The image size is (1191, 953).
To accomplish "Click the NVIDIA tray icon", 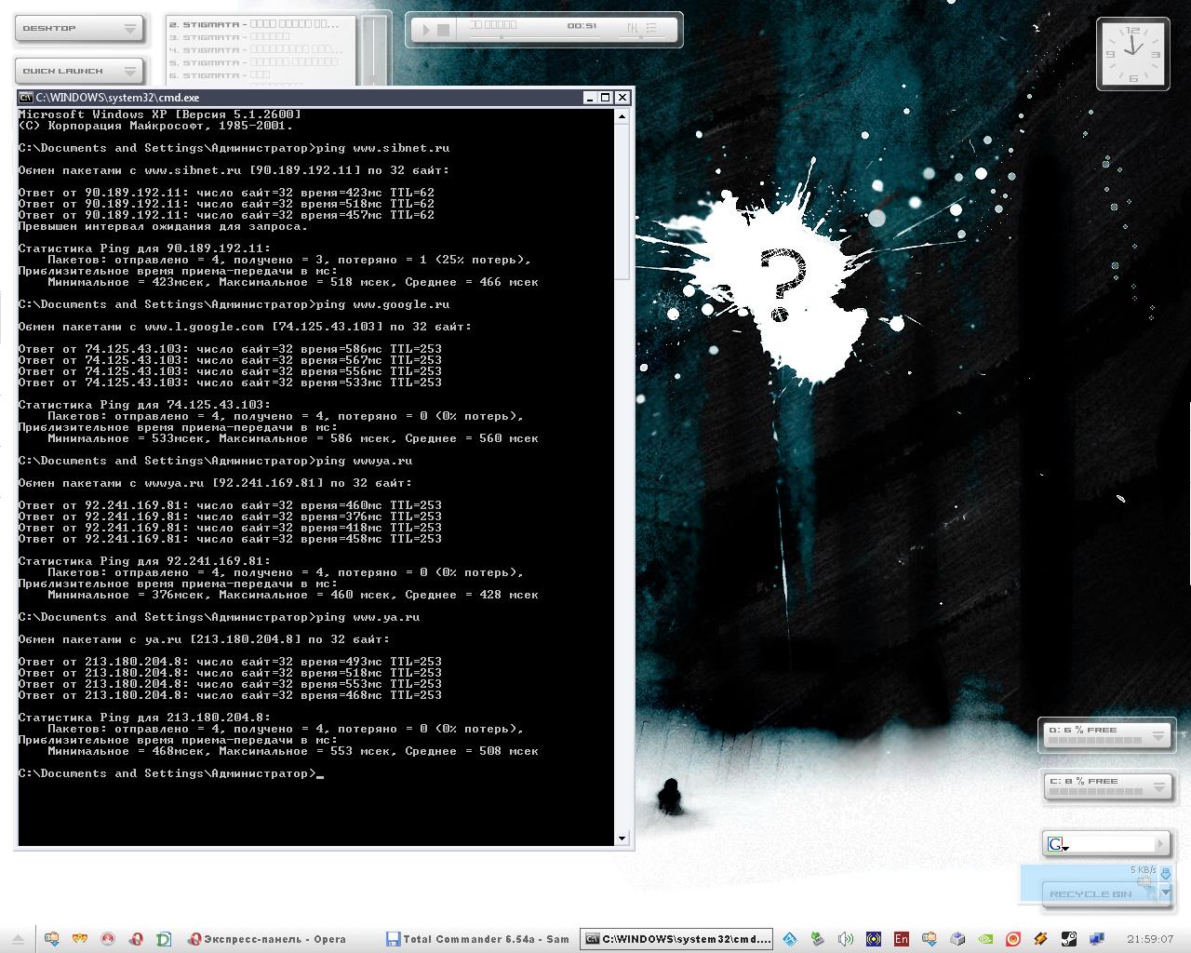I will pos(985,939).
